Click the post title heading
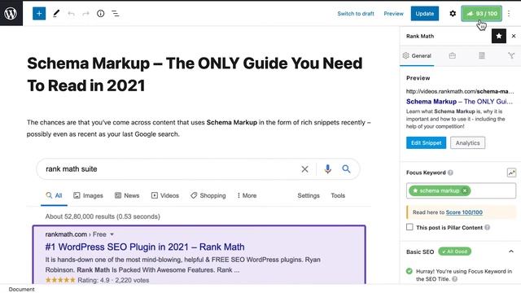The width and height of the screenshot is (521, 293). click(x=195, y=74)
